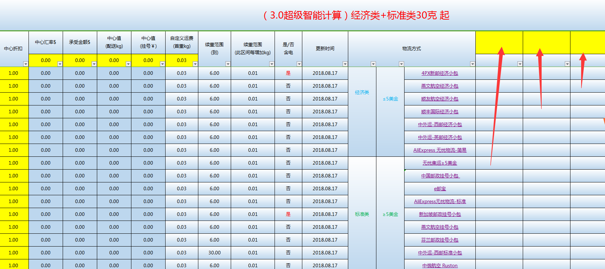This screenshot has width=605, height=269.
Task: Open the 芬兰邮政挂号小包 link
Action: click(x=440, y=240)
